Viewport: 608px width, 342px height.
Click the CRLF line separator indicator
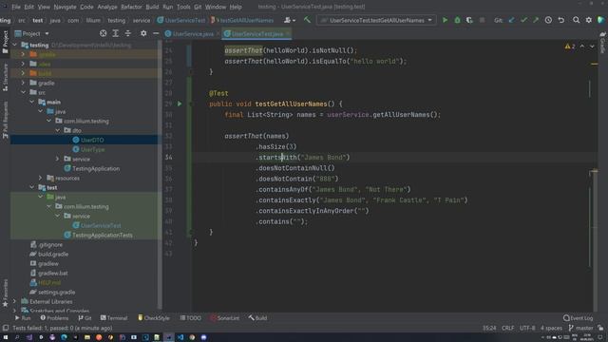pos(507,328)
